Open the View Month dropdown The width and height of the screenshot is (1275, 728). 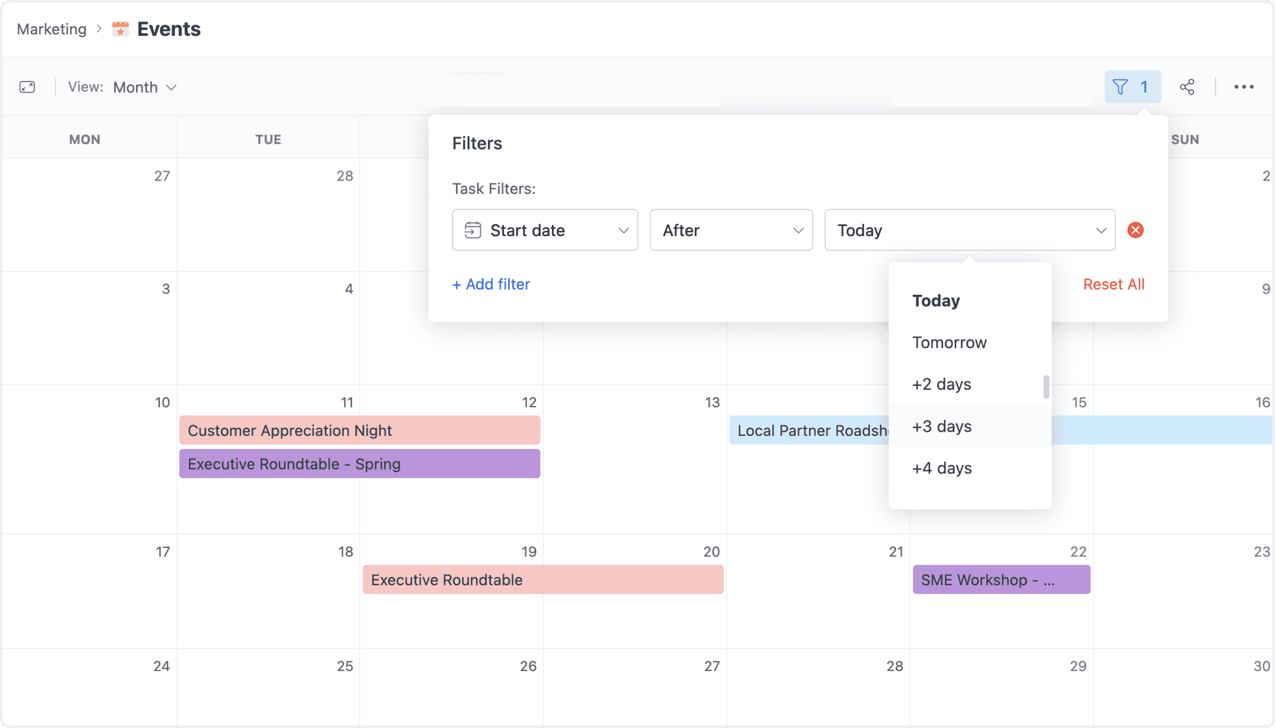pyautogui.click(x=145, y=87)
